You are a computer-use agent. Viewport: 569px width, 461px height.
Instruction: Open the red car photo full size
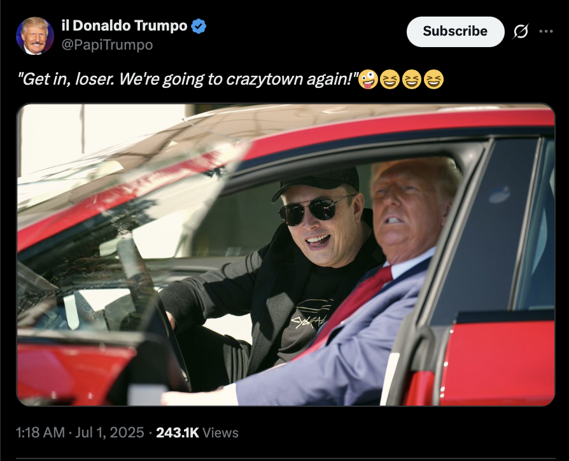click(x=286, y=255)
